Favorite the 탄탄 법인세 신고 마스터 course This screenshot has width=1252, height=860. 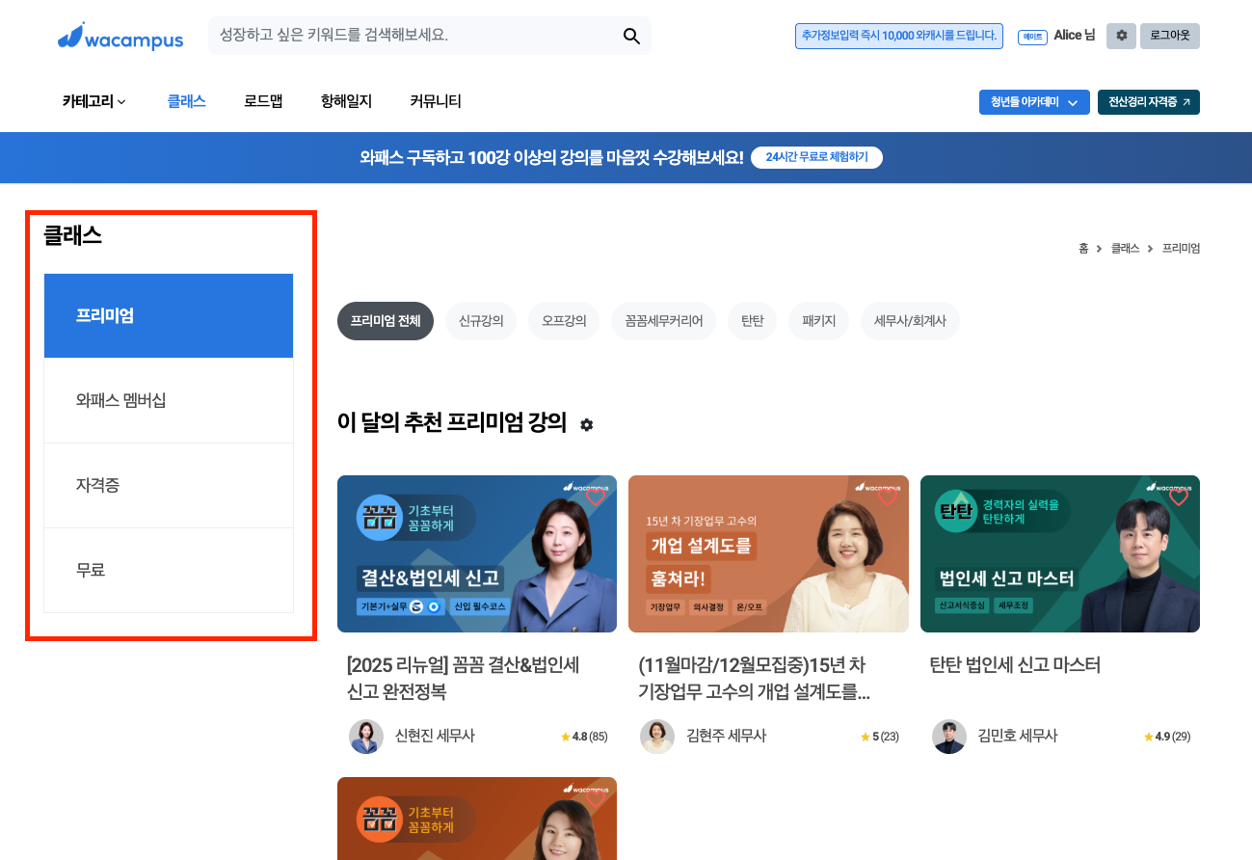tap(1179, 497)
